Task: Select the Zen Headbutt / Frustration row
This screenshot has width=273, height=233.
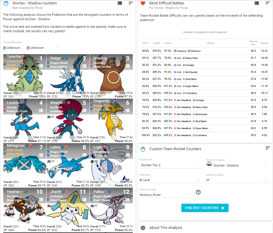Action: point(205,135)
